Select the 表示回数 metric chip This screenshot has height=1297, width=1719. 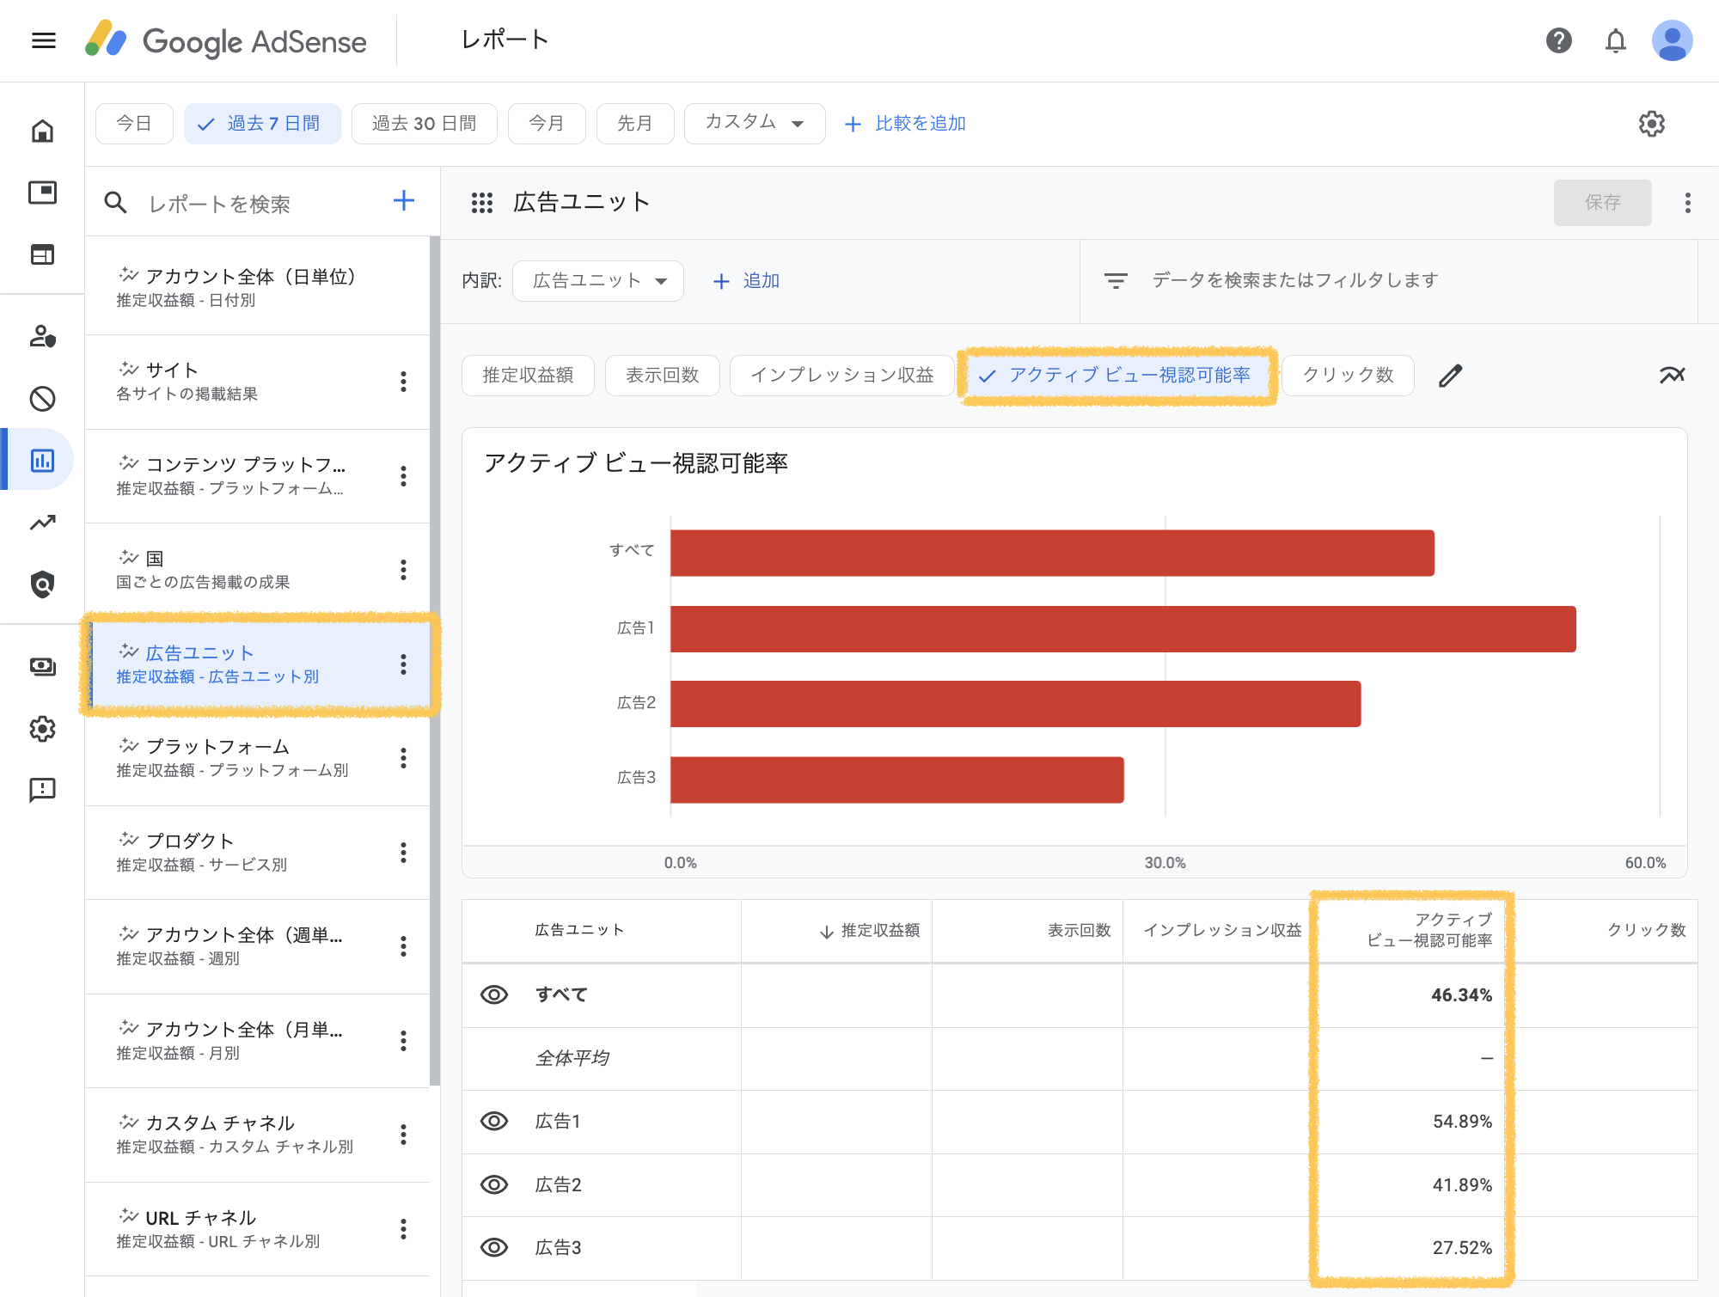pos(662,376)
